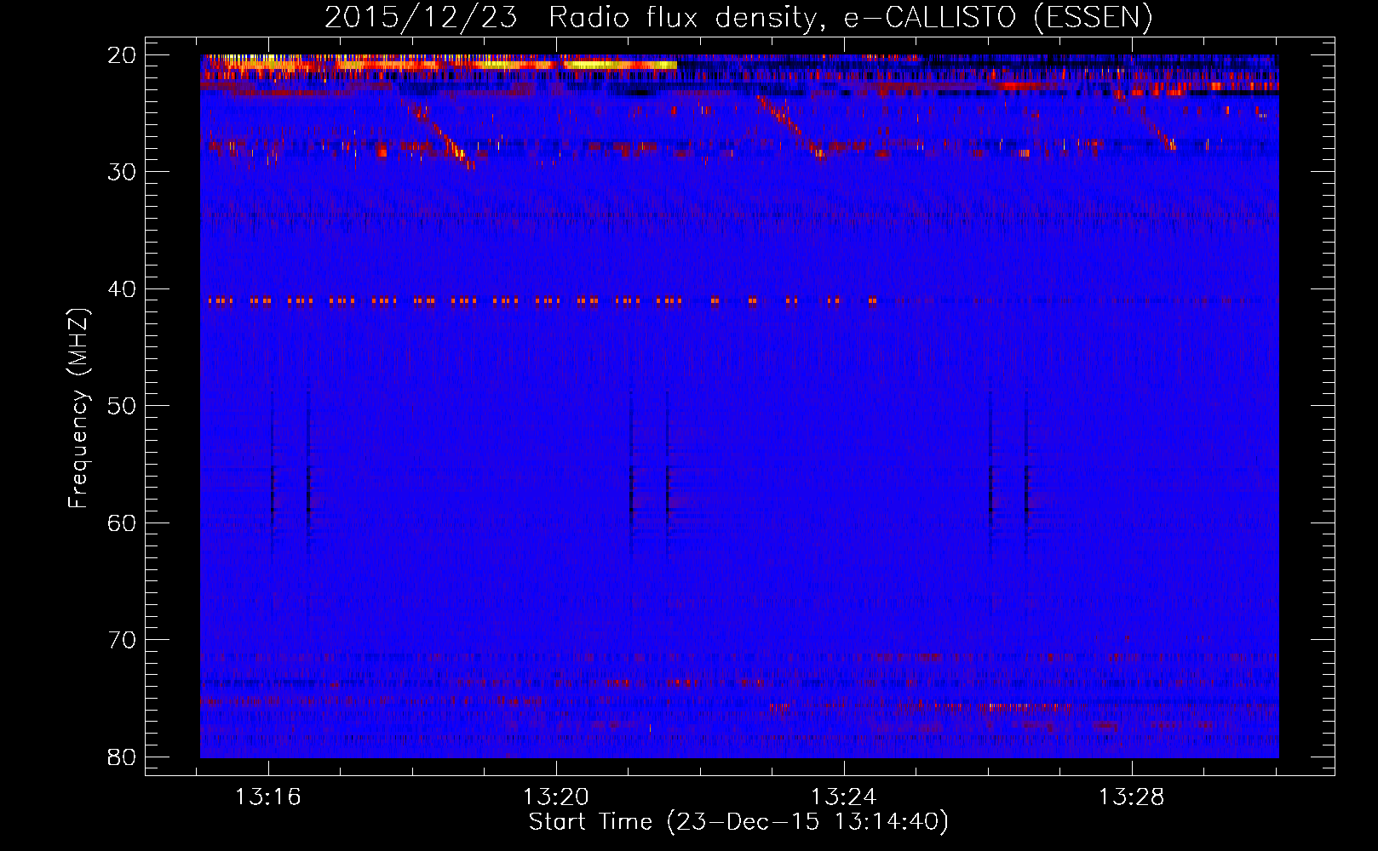This screenshot has height=851, width=1378.
Task: Click the 'Start Time (23-Dec-15 13:14:40)' label
Action: (x=738, y=822)
